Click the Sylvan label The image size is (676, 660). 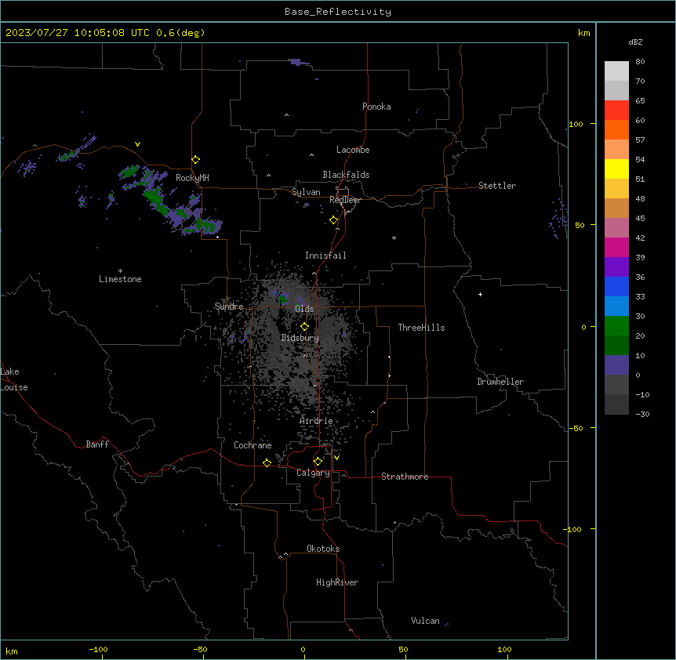click(x=306, y=192)
